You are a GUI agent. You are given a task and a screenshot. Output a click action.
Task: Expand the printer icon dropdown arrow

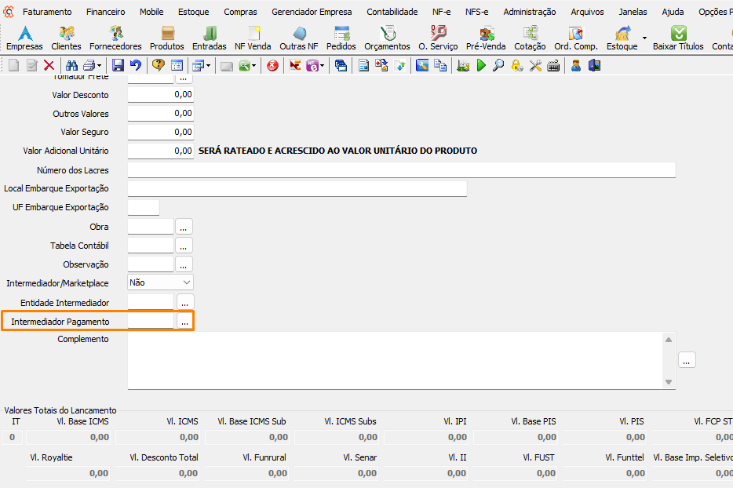tap(99, 66)
